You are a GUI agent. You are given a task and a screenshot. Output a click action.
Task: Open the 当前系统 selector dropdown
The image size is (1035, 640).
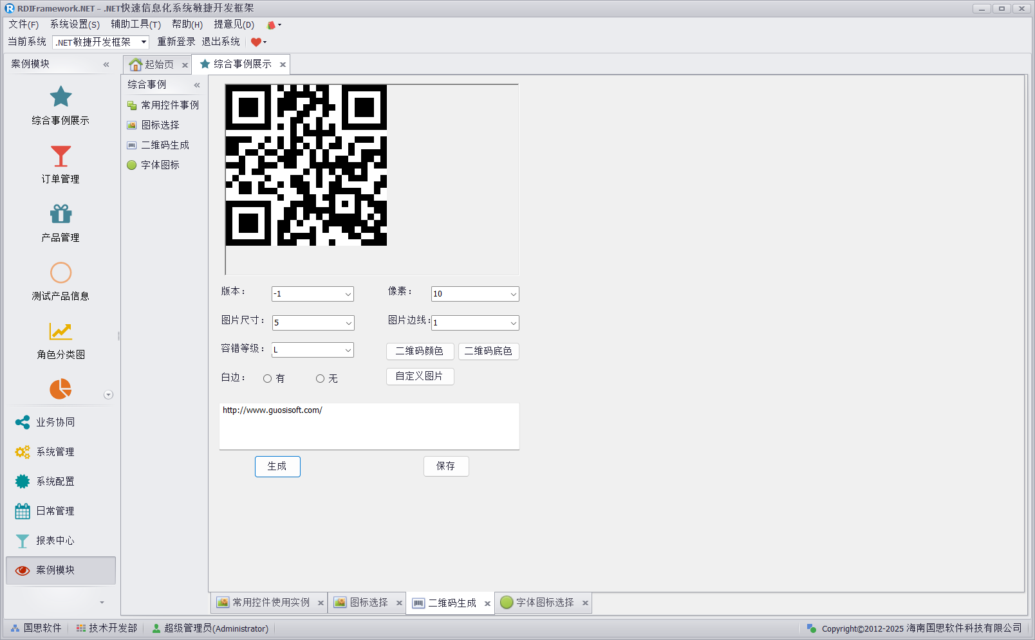[144, 42]
